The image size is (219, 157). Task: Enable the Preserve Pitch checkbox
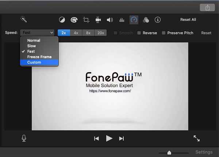[164, 33]
